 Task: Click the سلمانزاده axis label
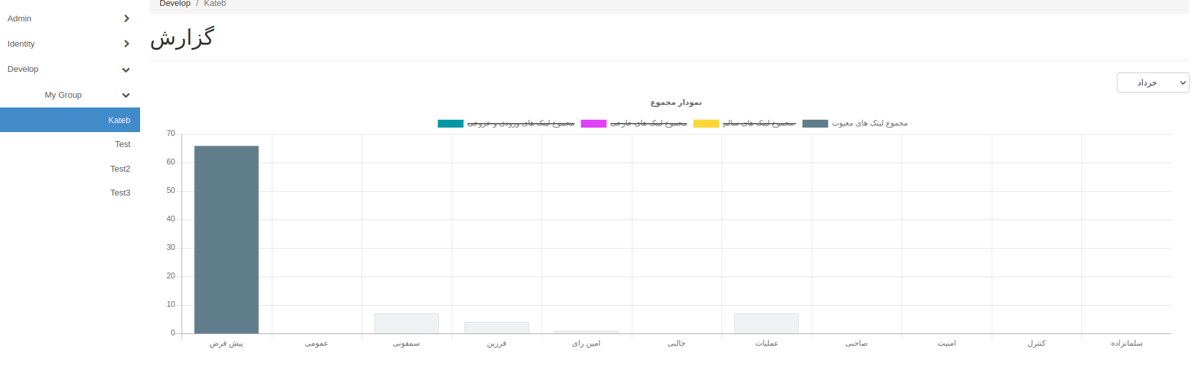(x=1127, y=344)
